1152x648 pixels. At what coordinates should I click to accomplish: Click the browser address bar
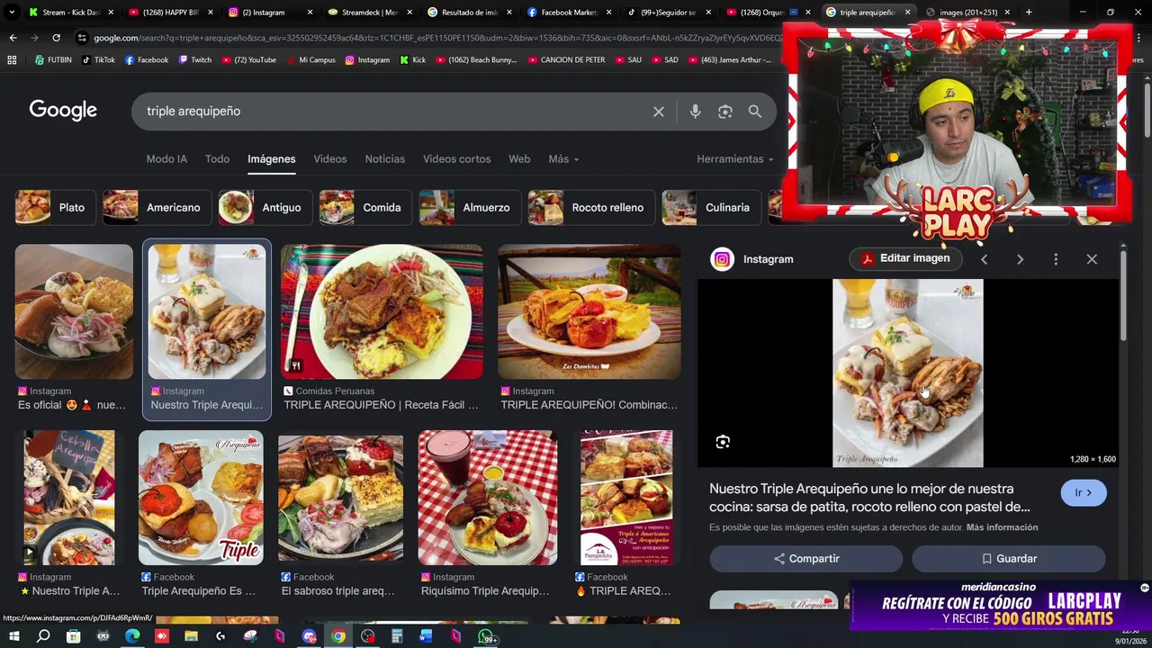click(432, 38)
